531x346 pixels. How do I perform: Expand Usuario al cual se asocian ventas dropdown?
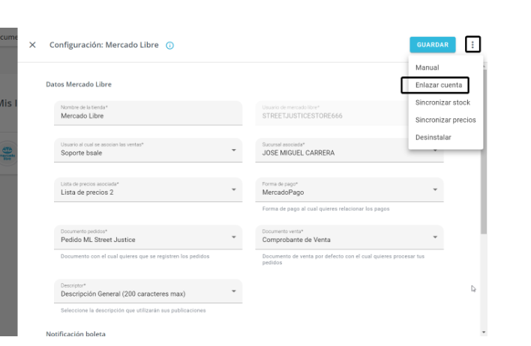pos(148,151)
